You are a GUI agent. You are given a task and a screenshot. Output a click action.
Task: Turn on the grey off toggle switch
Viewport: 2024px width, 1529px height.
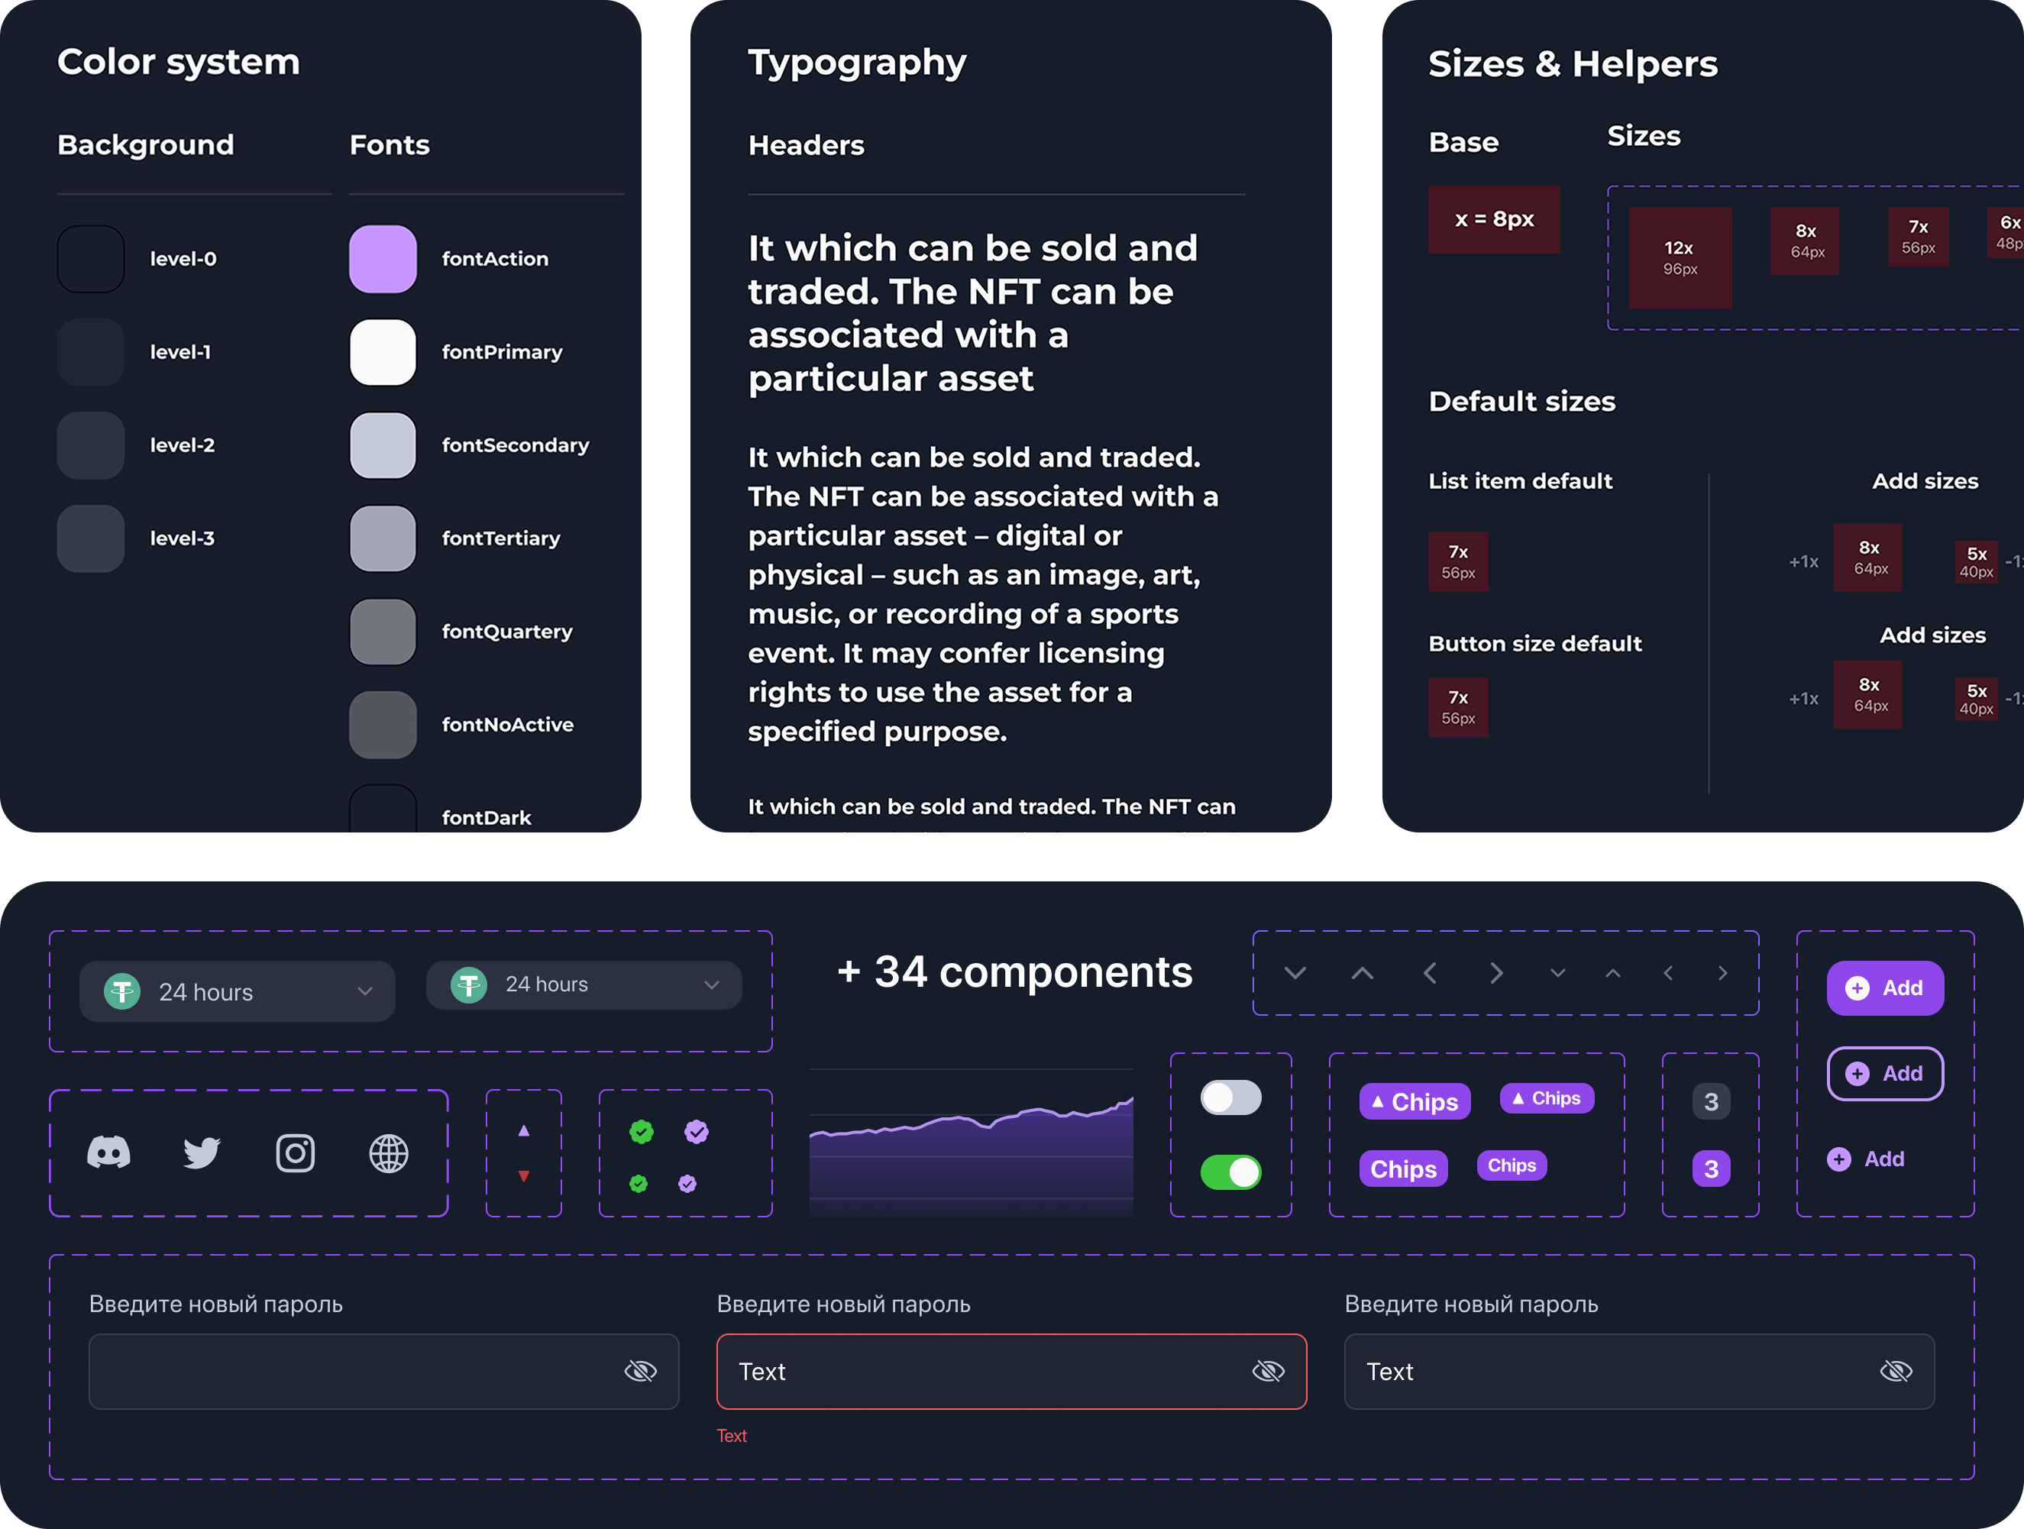tap(1230, 1097)
